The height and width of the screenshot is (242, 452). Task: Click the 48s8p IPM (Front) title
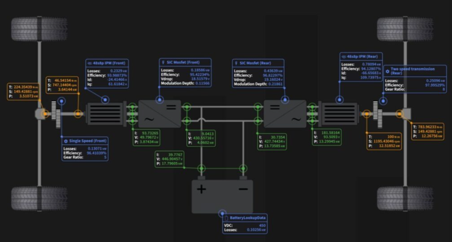click(x=109, y=63)
